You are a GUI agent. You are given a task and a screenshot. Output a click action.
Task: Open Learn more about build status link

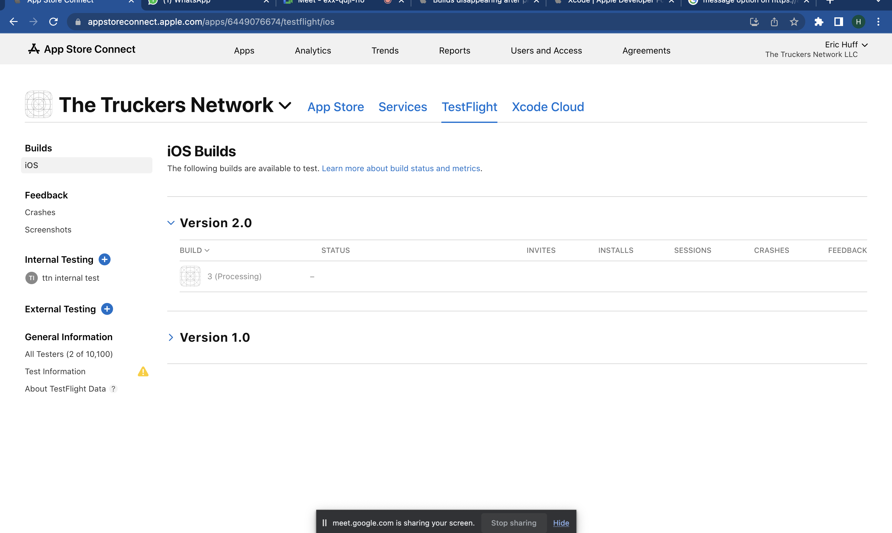click(x=401, y=168)
